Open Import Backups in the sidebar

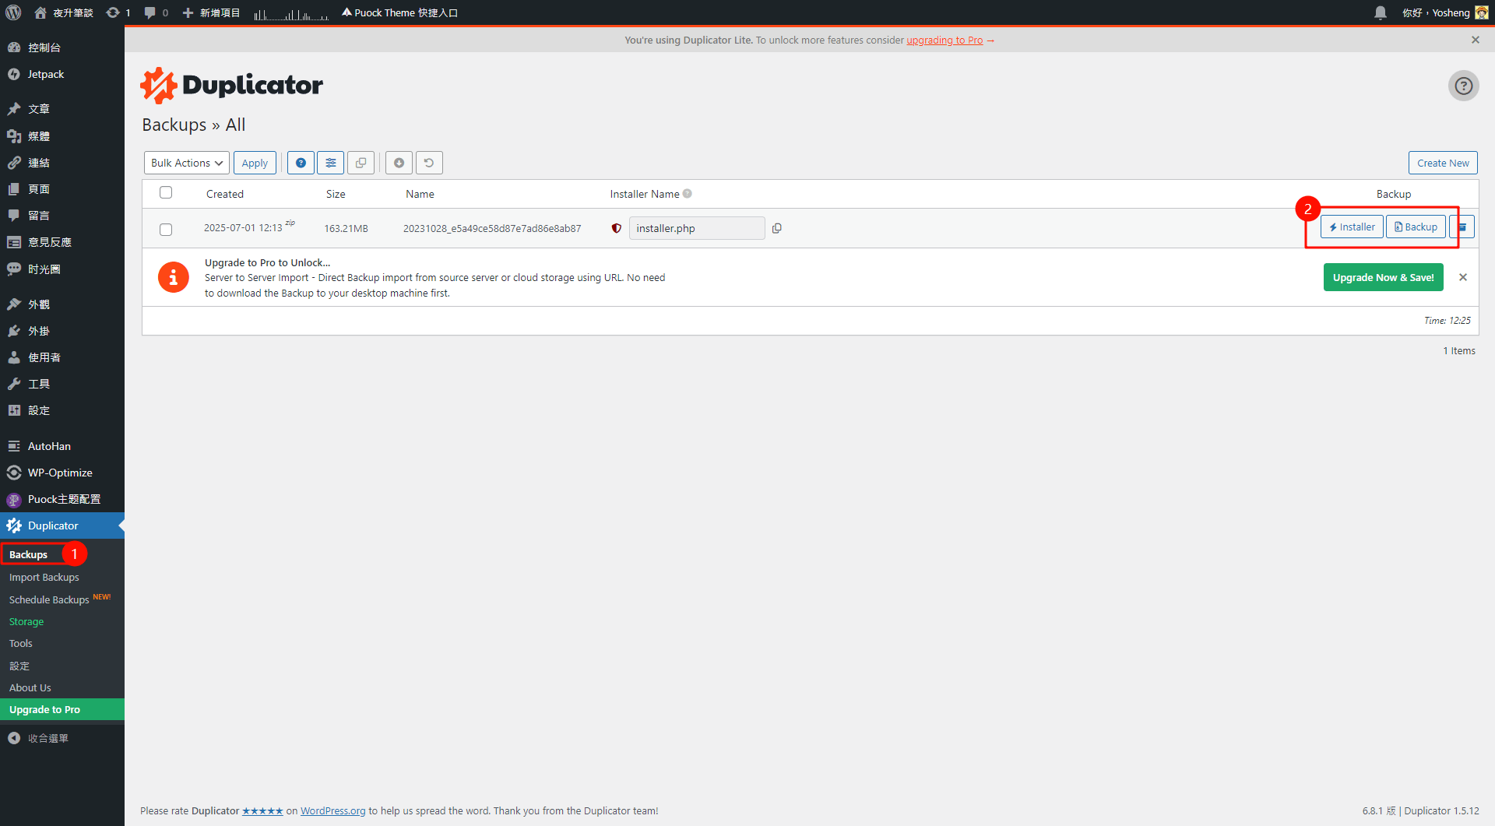click(x=44, y=577)
